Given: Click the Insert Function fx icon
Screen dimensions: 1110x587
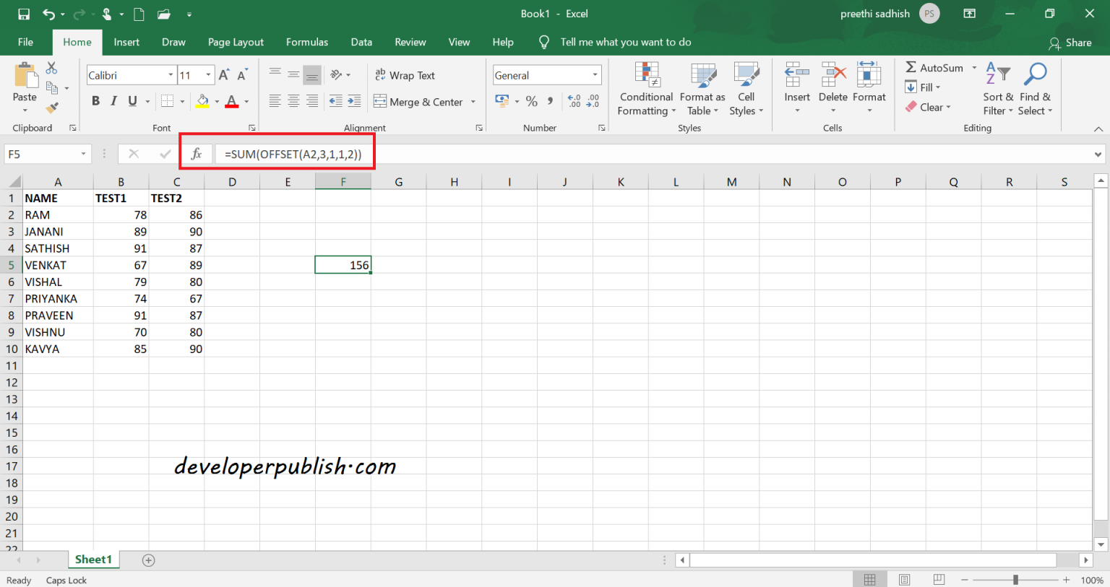Looking at the screenshot, I should tap(196, 153).
